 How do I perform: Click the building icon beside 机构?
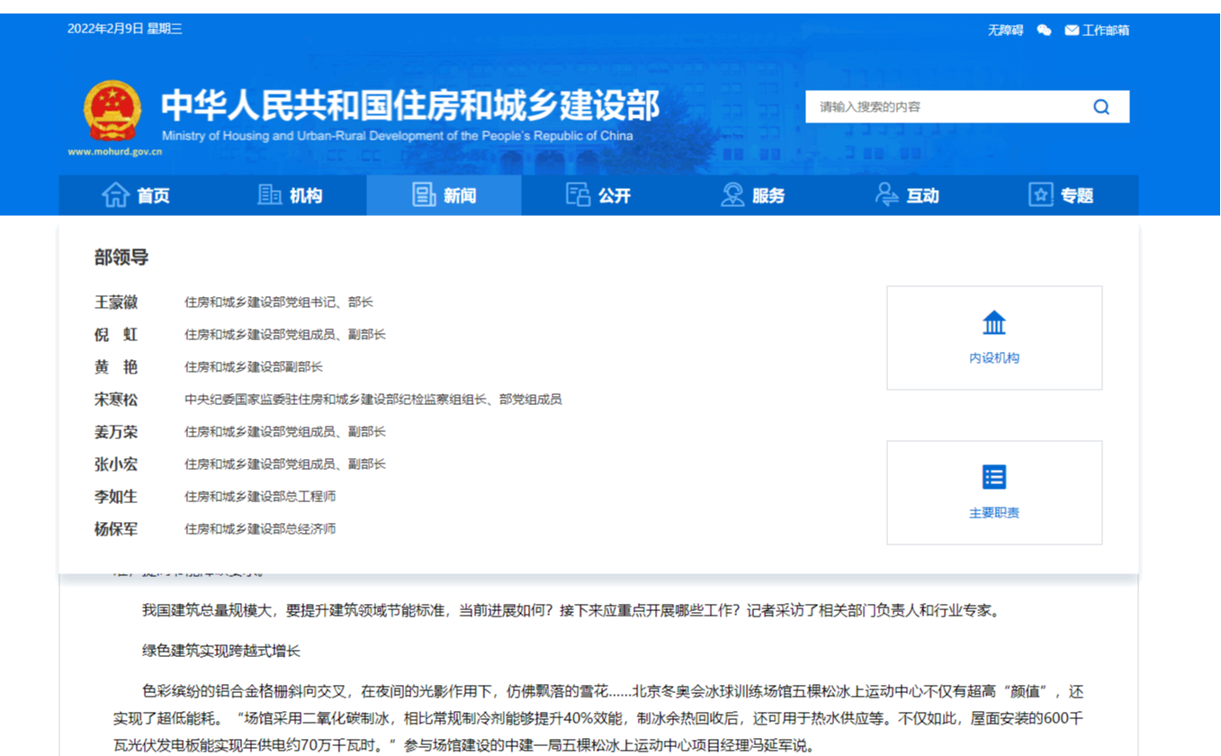[269, 194]
